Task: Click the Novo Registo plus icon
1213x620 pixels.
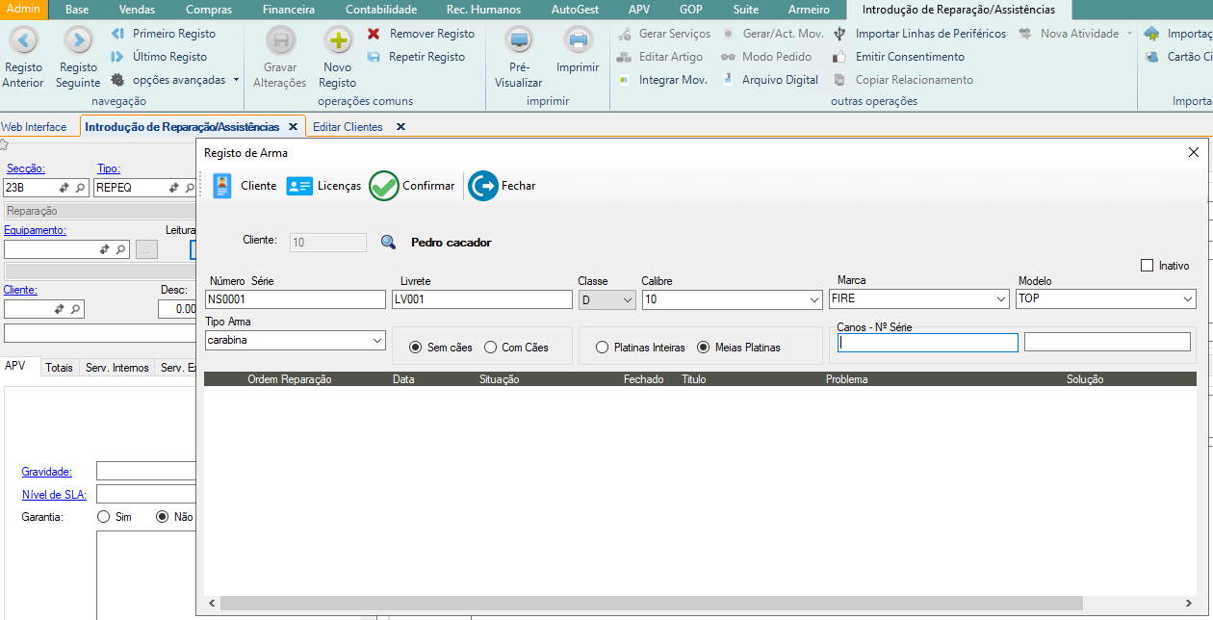Action: point(338,40)
